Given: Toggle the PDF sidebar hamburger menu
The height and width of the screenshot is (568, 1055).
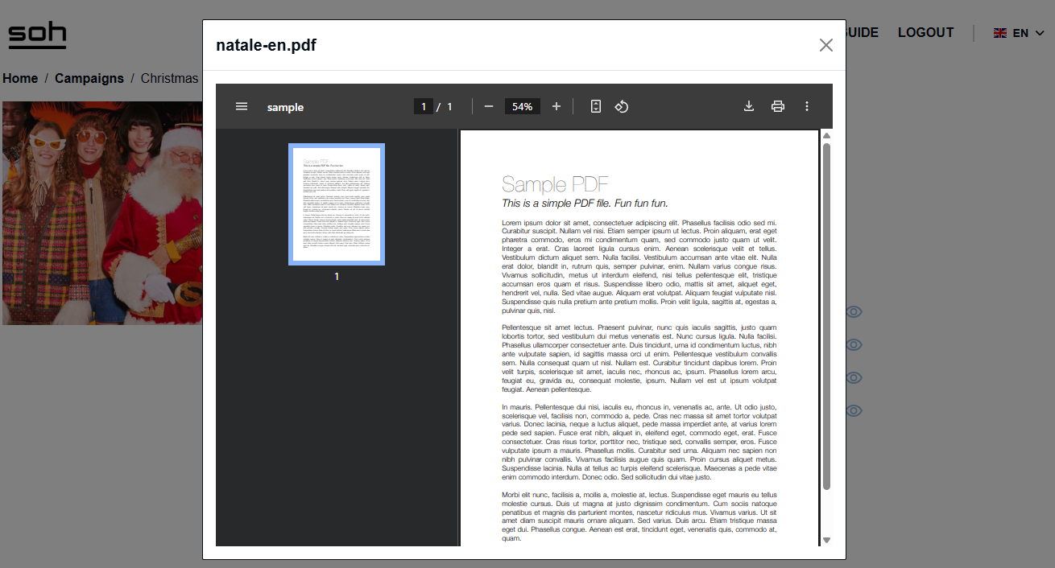Looking at the screenshot, I should coord(242,106).
